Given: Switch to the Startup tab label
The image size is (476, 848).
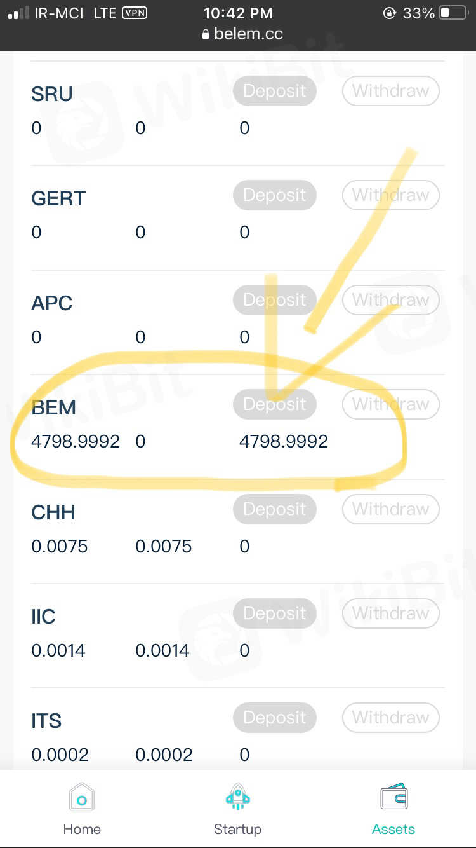Looking at the screenshot, I should (x=237, y=829).
